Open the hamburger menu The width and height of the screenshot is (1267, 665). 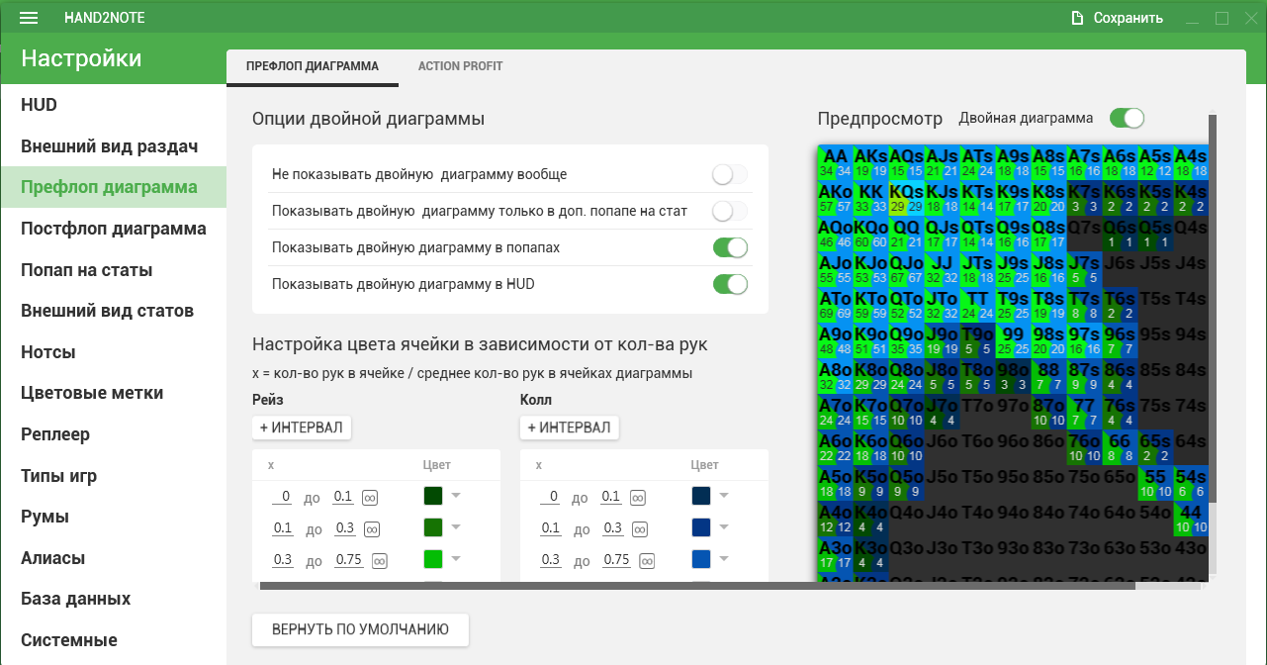click(29, 18)
